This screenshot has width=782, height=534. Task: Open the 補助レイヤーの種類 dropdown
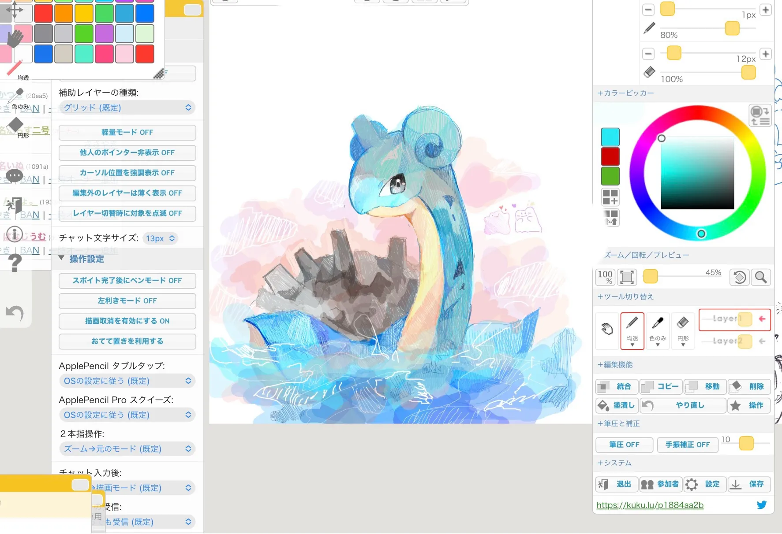click(127, 108)
